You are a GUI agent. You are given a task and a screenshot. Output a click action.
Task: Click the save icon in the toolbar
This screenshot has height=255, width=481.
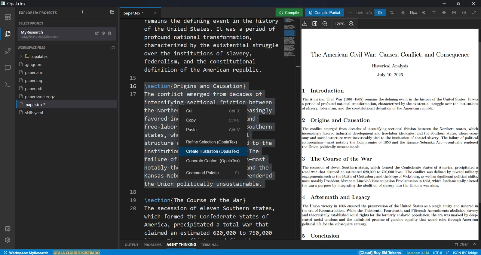pos(380,13)
